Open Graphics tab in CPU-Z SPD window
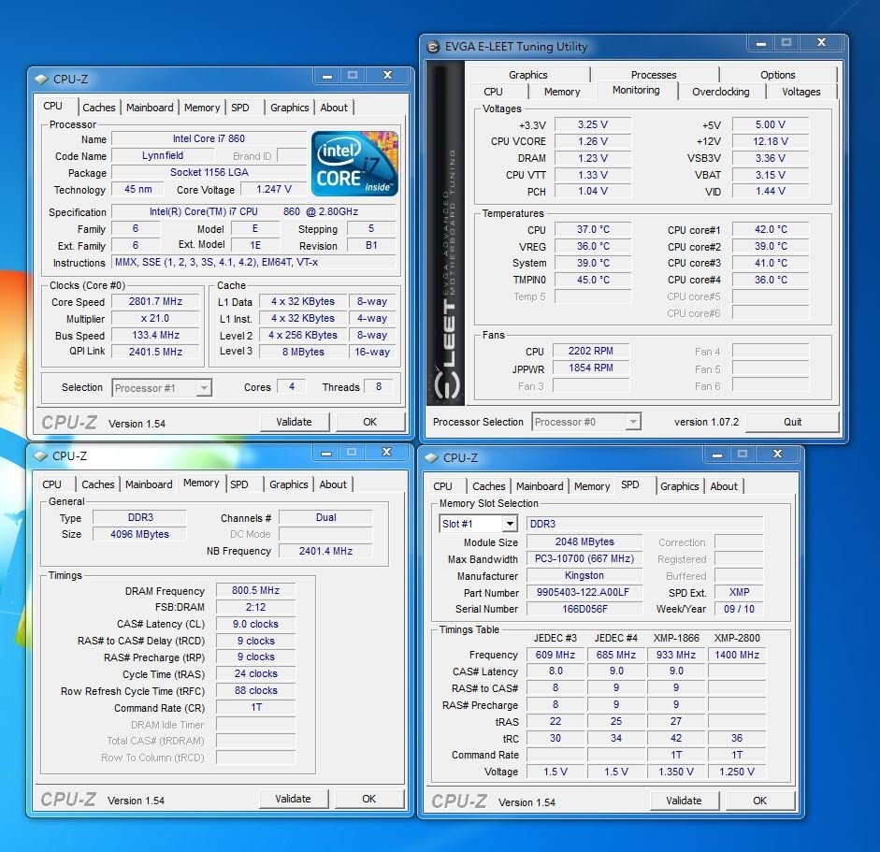 (680, 486)
